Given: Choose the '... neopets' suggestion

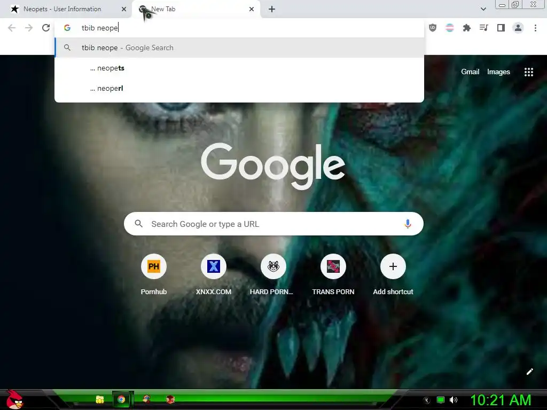Looking at the screenshot, I should [x=239, y=68].
